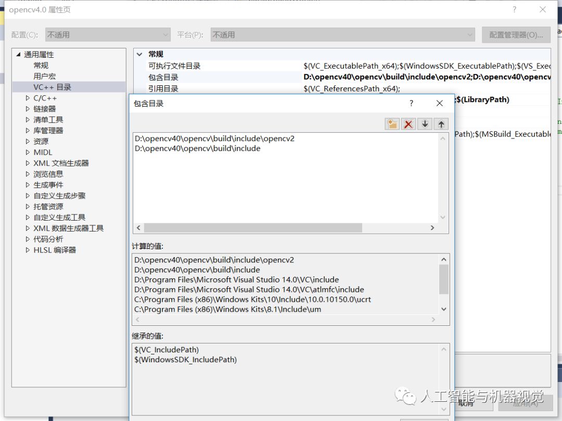The height and width of the screenshot is (421, 562).
Task: Open help for opencv4.0 property page
Action: (x=515, y=10)
